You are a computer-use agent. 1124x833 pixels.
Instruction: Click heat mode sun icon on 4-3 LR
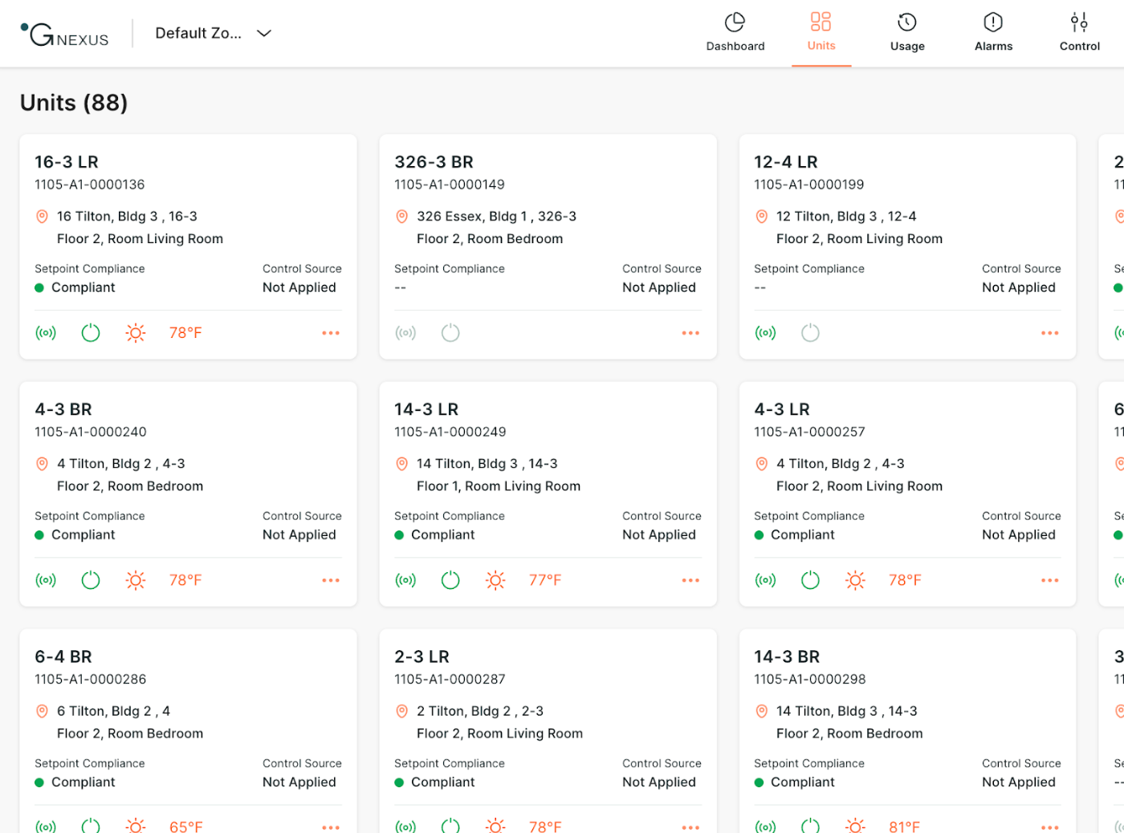click(x=855, y=580)
